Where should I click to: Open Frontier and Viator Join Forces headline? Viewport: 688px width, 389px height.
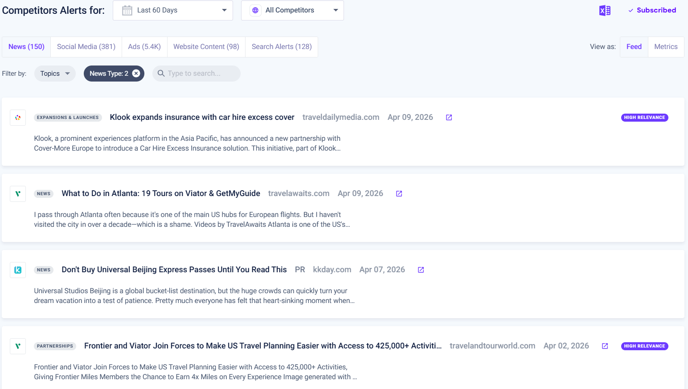tap(263, 346)
